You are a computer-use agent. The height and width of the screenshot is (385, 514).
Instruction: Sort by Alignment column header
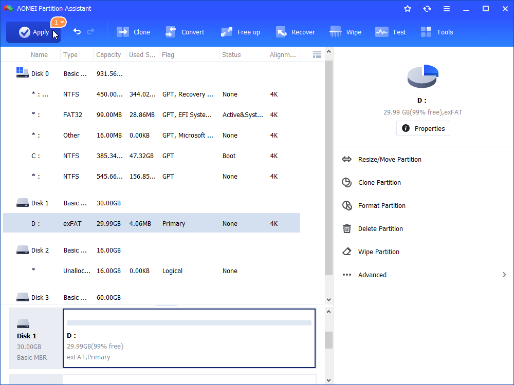pos(283,55)
